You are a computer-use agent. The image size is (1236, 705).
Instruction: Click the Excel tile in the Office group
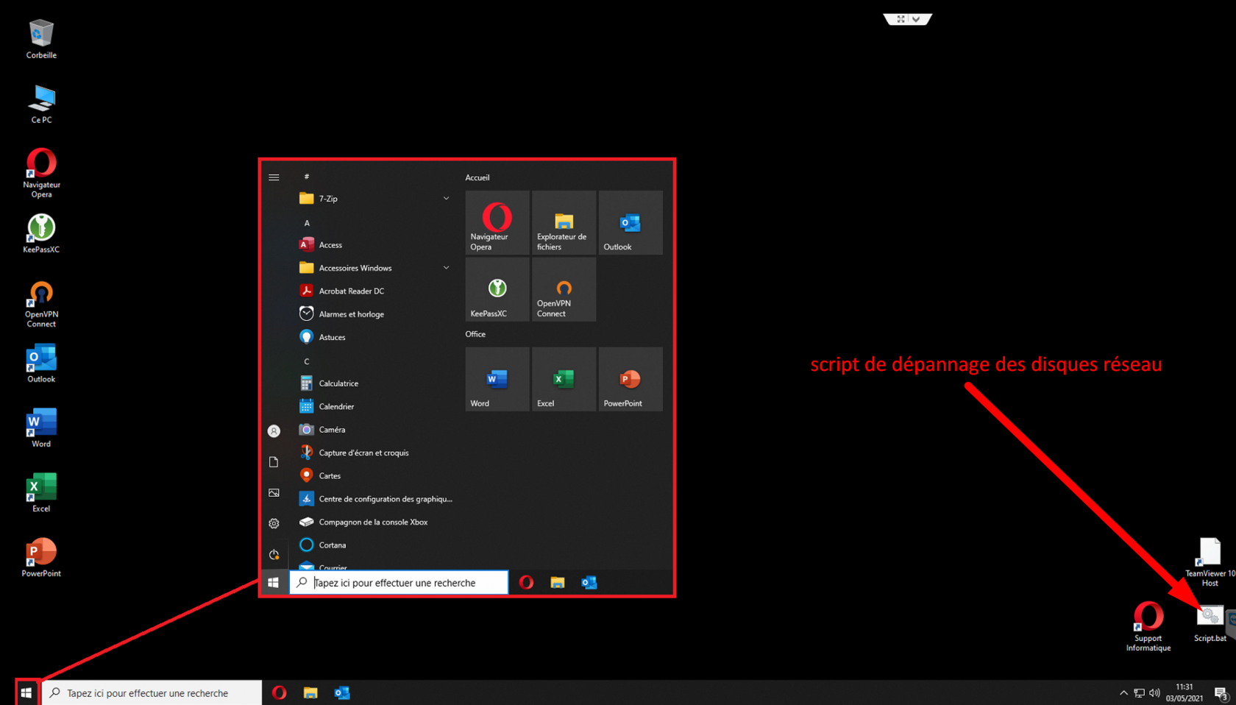pos(564,379)
